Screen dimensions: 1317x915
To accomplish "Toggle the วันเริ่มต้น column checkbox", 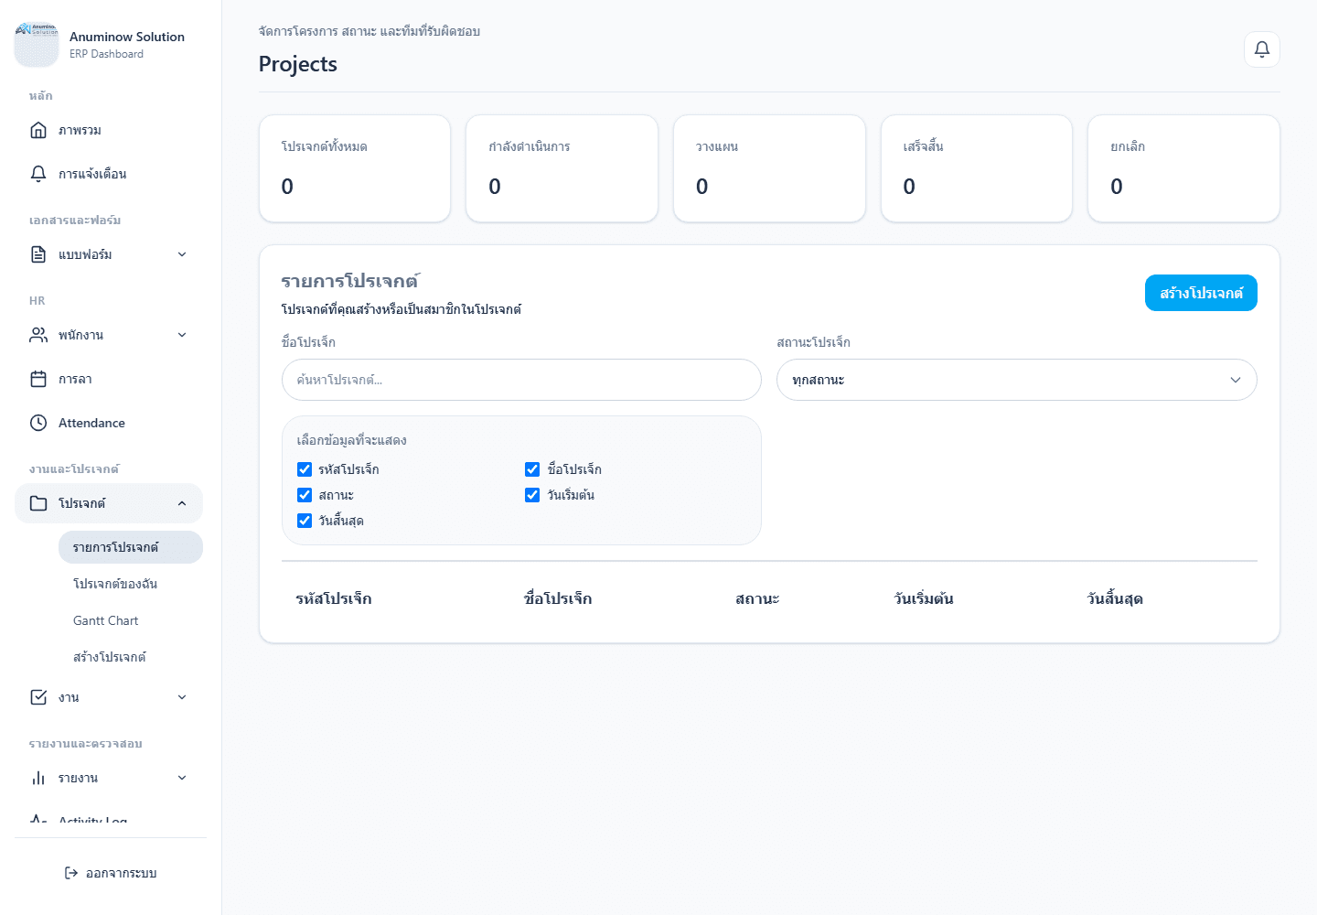I will (x=532, y=495).
